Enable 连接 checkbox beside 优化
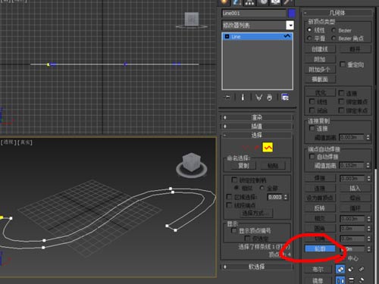The width and height of the screenshot is (379, 284). [341, 93]
